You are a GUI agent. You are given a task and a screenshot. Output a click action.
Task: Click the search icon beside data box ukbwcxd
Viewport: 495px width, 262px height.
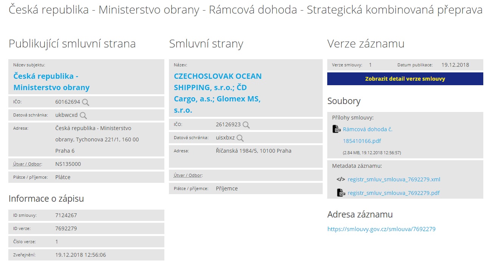[83, 115]
